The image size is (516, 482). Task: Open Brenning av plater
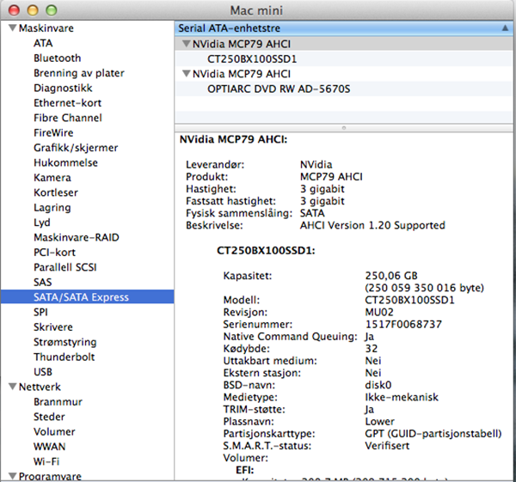coord(79,73)
